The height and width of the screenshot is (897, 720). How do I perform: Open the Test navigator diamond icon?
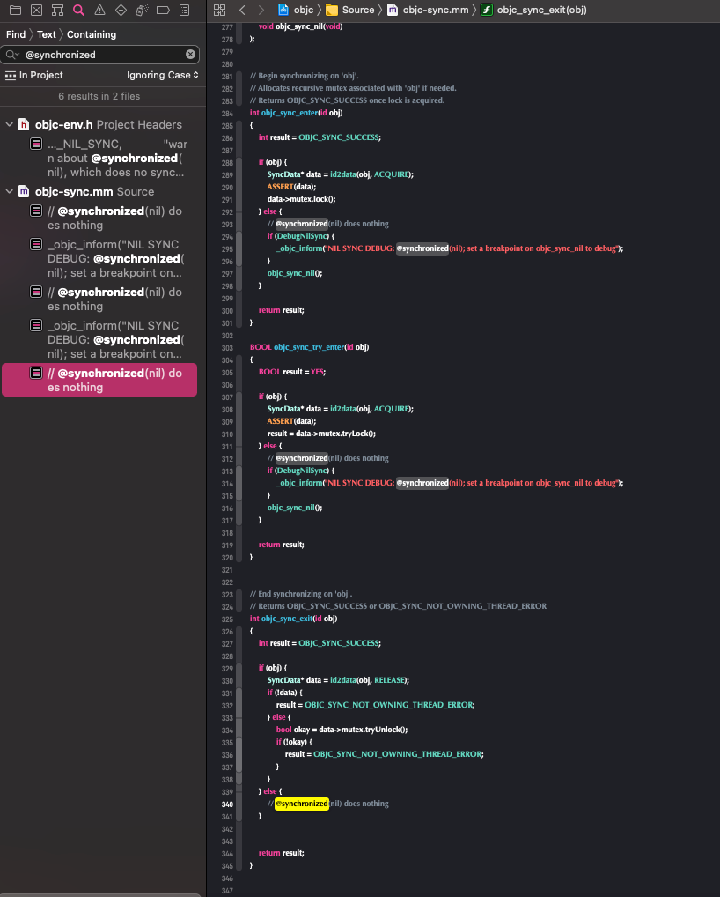point(121,10)
